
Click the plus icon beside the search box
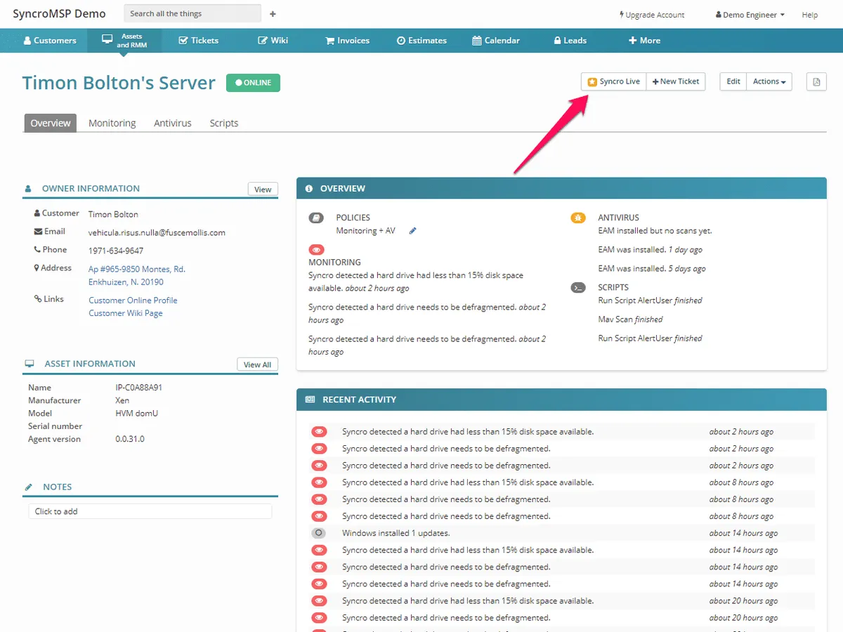273,14
